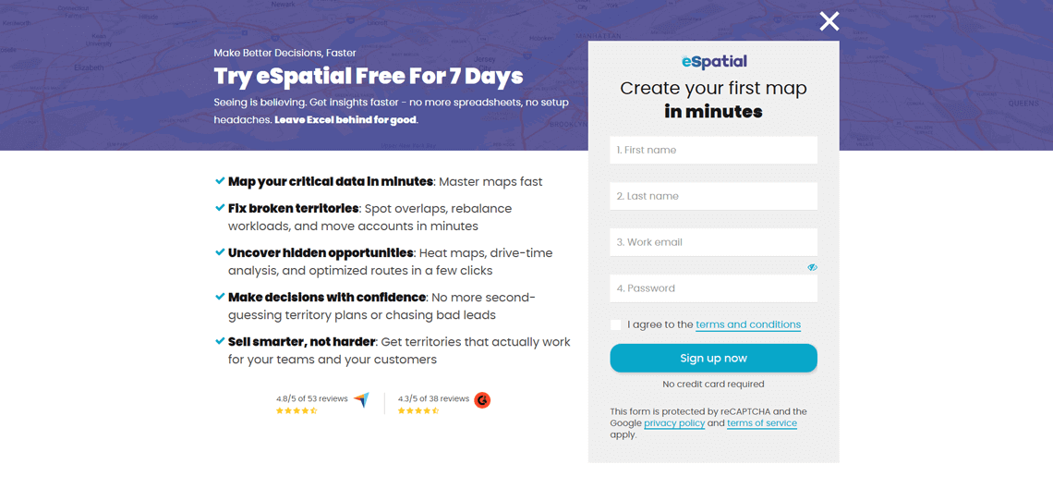
Task: Open the terms and conditions link
Action: (x=748, y=325)
